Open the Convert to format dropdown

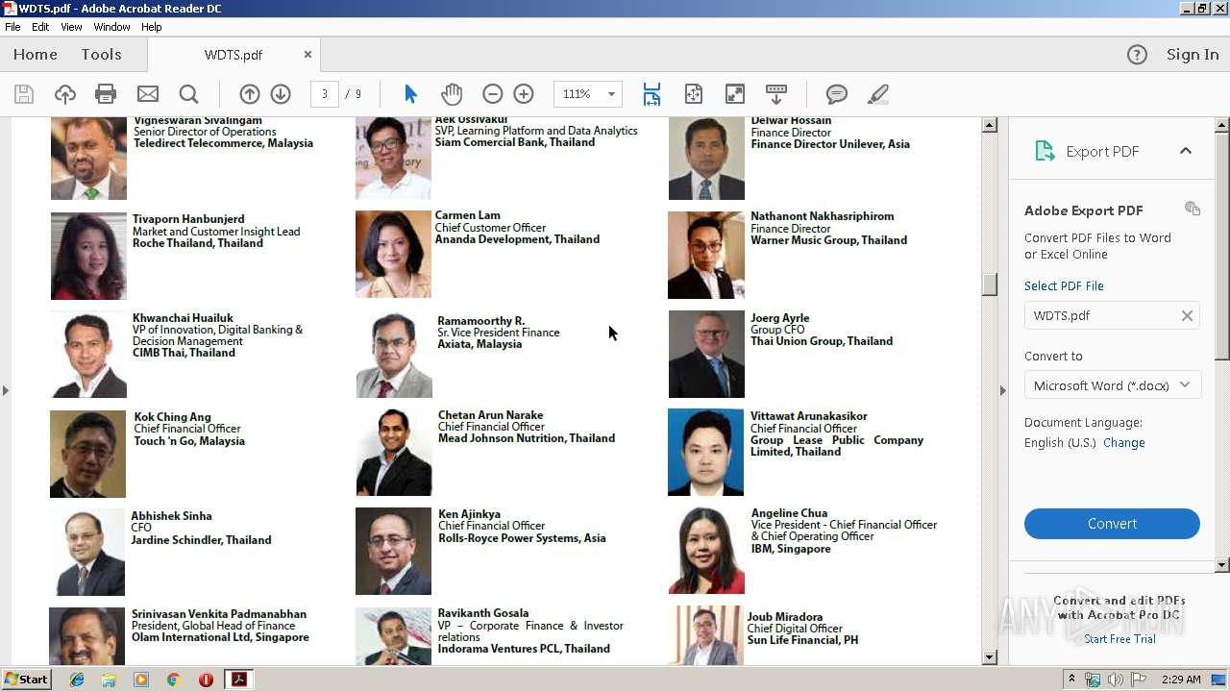point(1112,385)
